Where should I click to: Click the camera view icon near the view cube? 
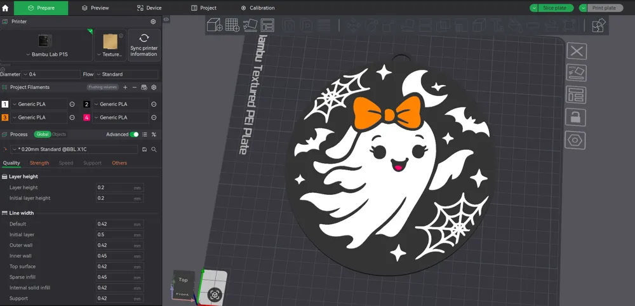(x=215, y=295)
